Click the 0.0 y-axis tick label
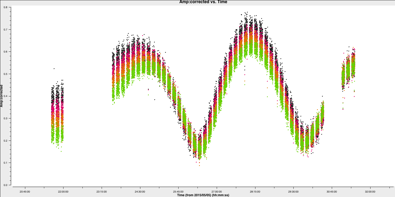The height and width of the screenshot is (197, 395). click(6, 185)
